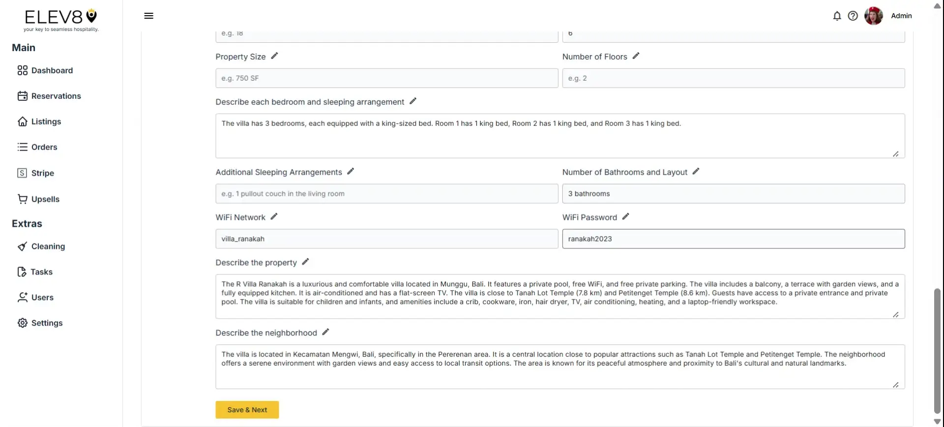This screenshot has height=427, width=944.
Task: Click the Listings house icon
Action: [x=22, y=122]
